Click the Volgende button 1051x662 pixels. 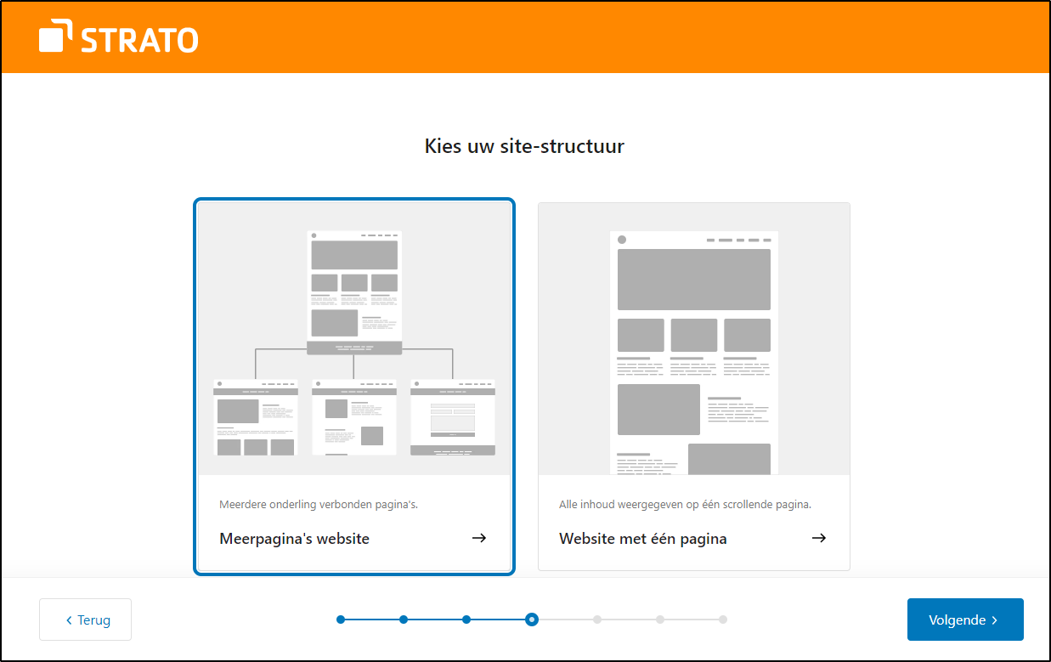pyautogui.click(x=965, y=620)
